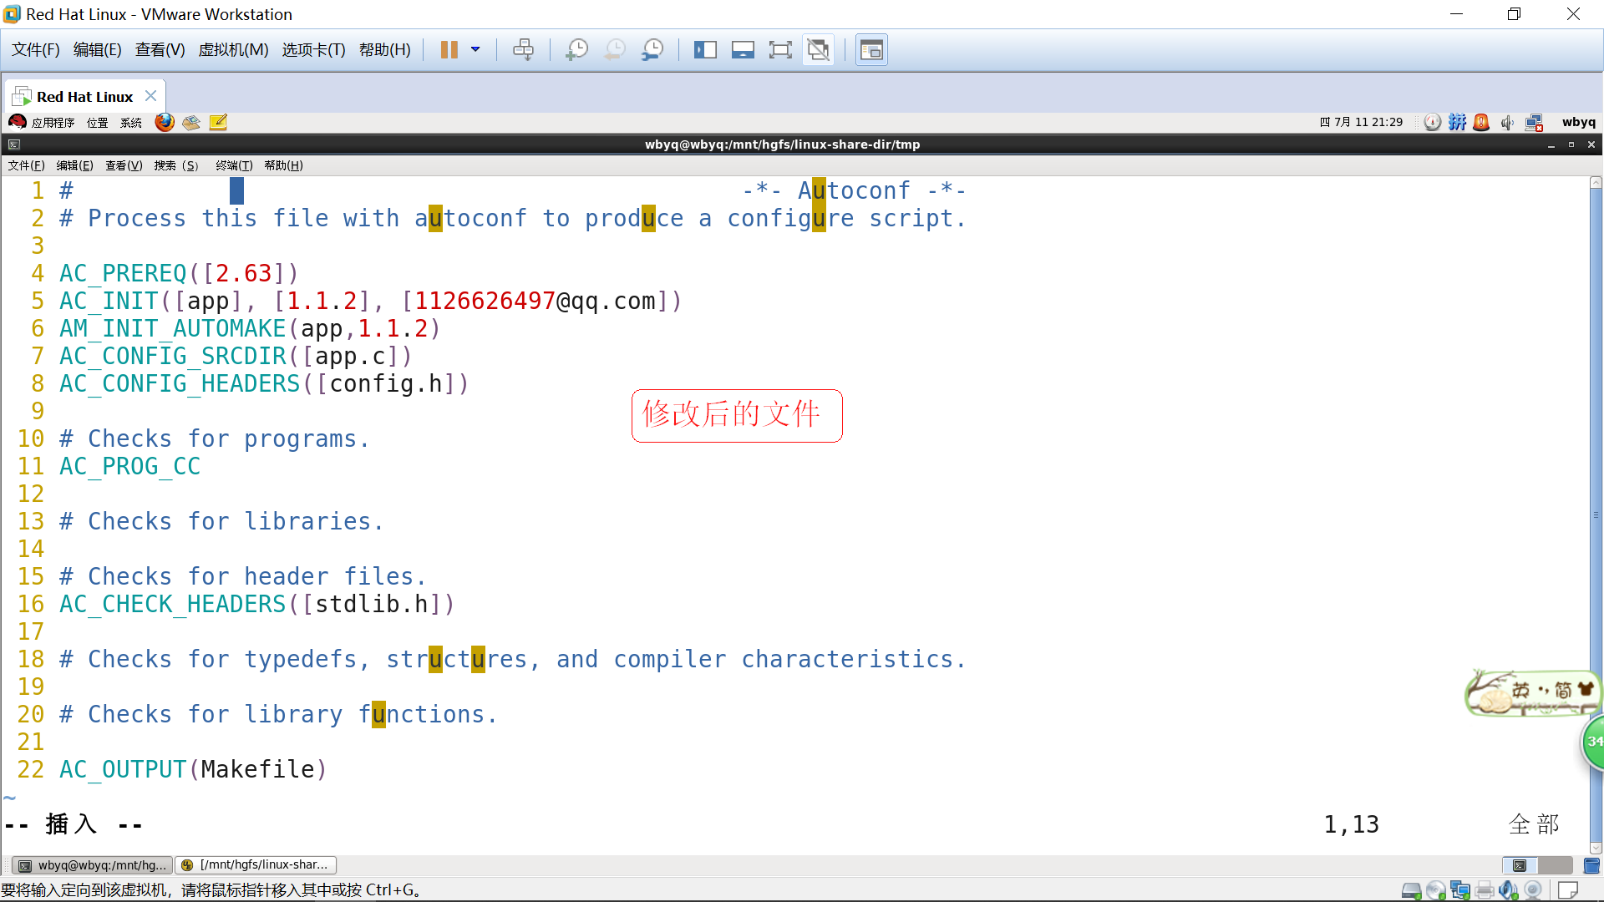Image resolution: width=1604 pixels, height=902 pixels.
Task: Click the terminal vertical scrollbar
Action: 1596,514
